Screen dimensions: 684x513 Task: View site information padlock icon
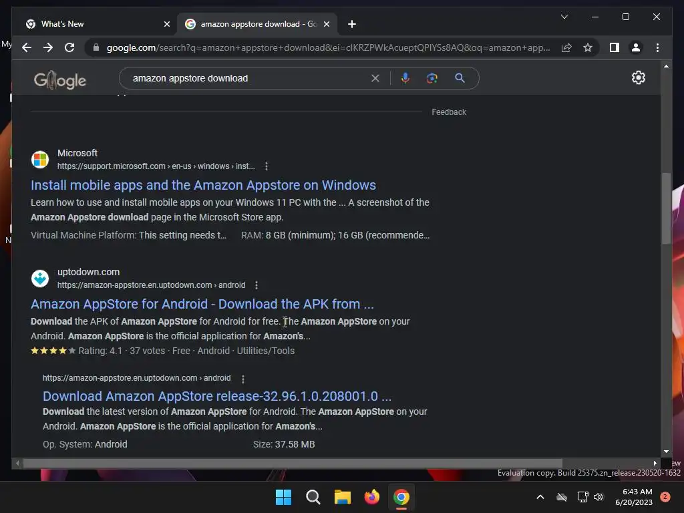96,47
